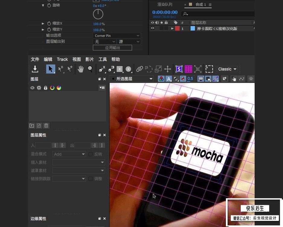283x227 pixels.
Task: Open the Tools menu 工具
Action: click(x=103, y=59)
